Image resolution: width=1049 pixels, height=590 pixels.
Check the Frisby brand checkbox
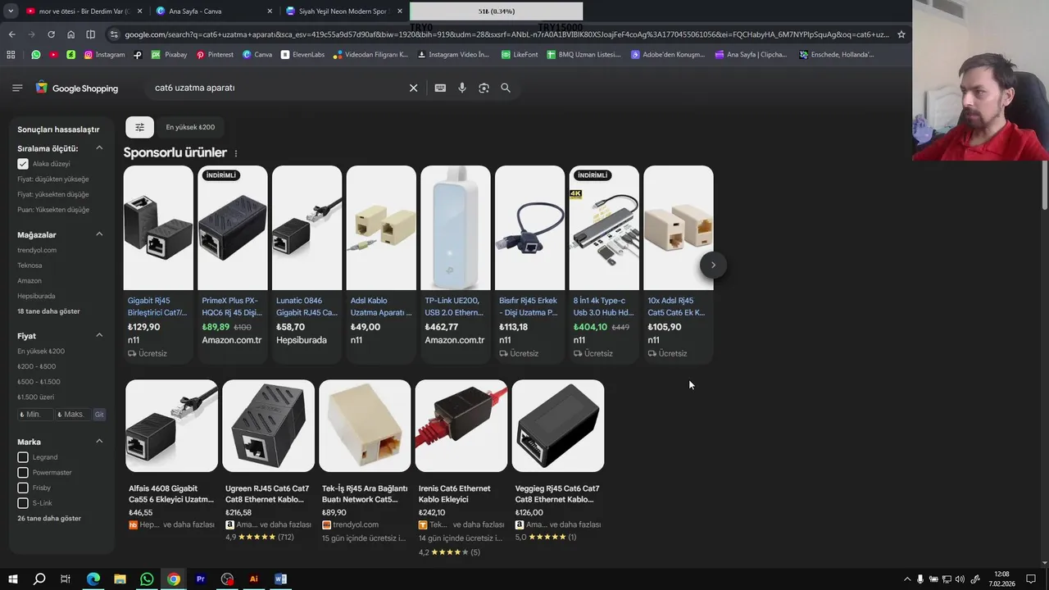pos(23,488)
